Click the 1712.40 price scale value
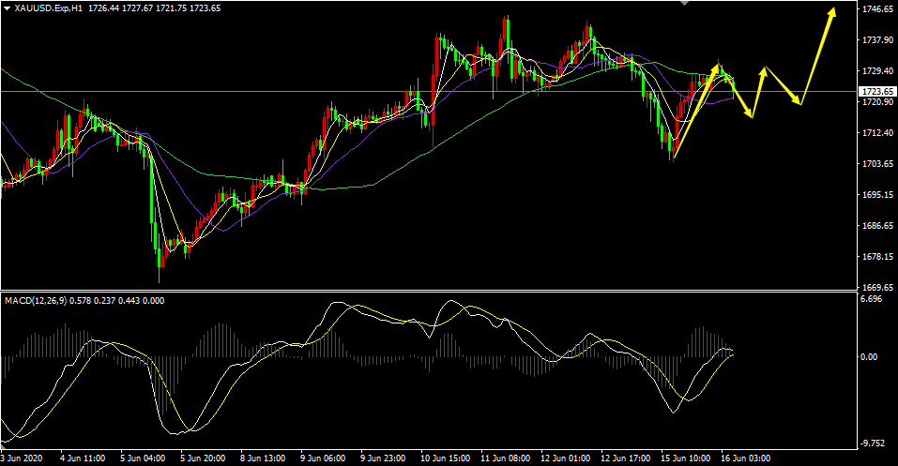898x466 pixels. point(878,133)
